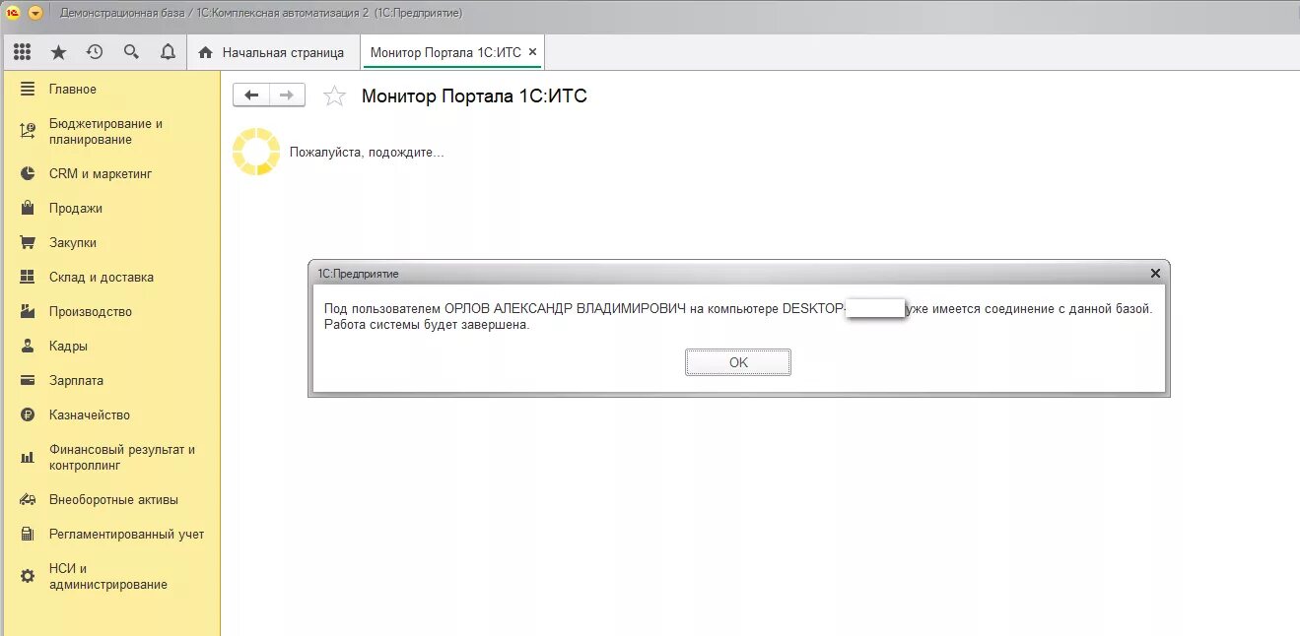This screenshot has height=636, width=1300.
Task: Open History clock icon
Action: pyautogui.click(x=95, y=52)
